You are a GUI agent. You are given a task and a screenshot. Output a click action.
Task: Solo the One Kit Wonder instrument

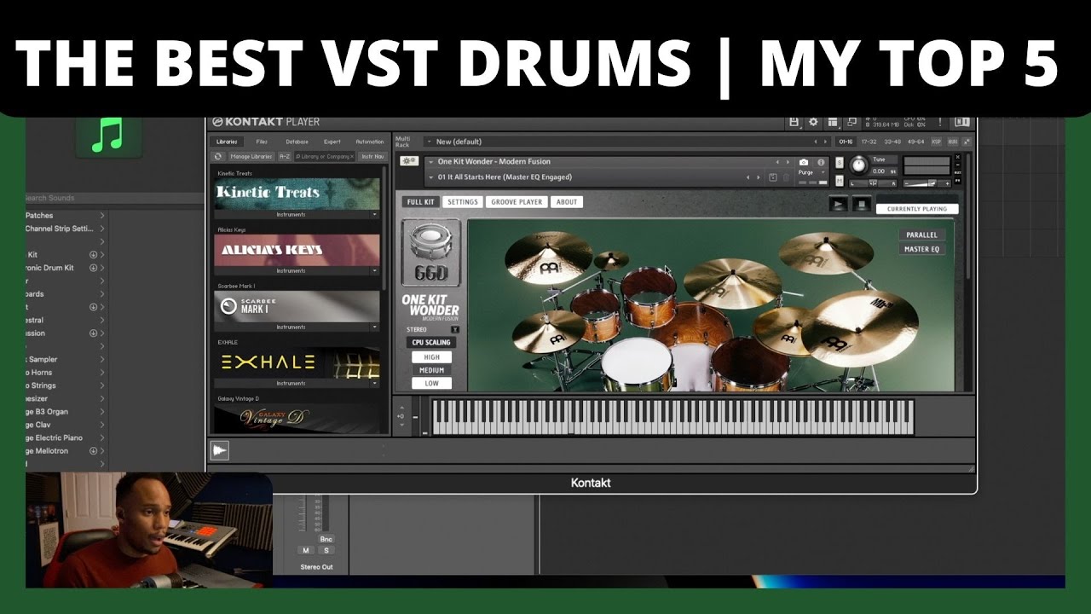pyautogui.click(x=840, y=162)
